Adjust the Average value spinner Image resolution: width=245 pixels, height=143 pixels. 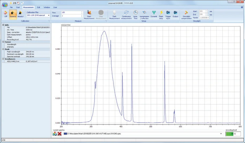click(82, 16)
